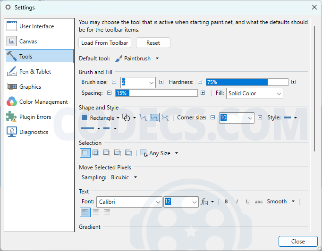Align text center
Image resolution: width=322 pixels, height=251 pixels.
(96, 212)
